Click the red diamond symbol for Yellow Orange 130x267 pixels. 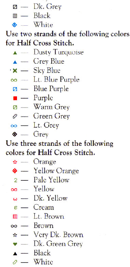(15, 171)
